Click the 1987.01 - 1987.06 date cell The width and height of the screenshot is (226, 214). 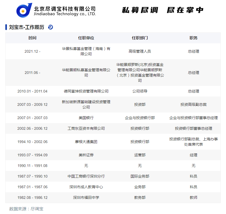tap(32, 187)
